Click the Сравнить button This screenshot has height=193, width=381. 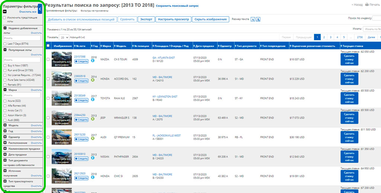127,19
